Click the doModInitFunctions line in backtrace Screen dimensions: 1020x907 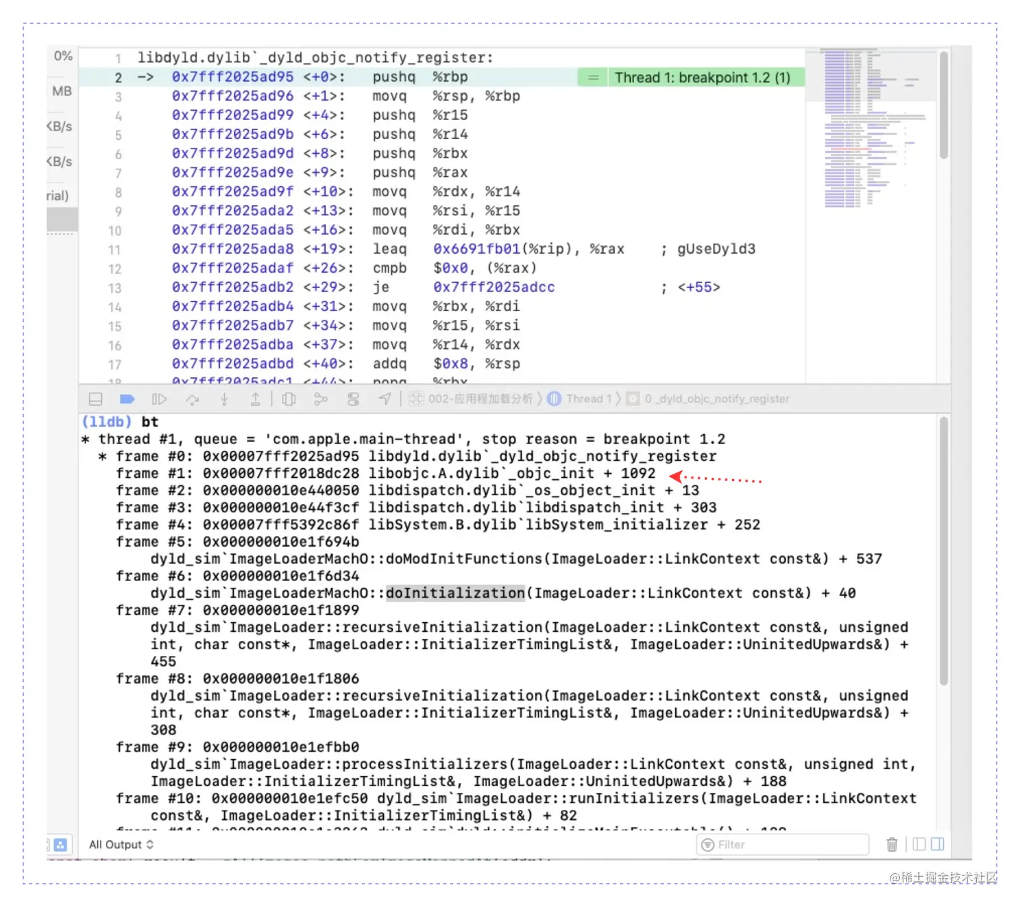tap(516, 559)
